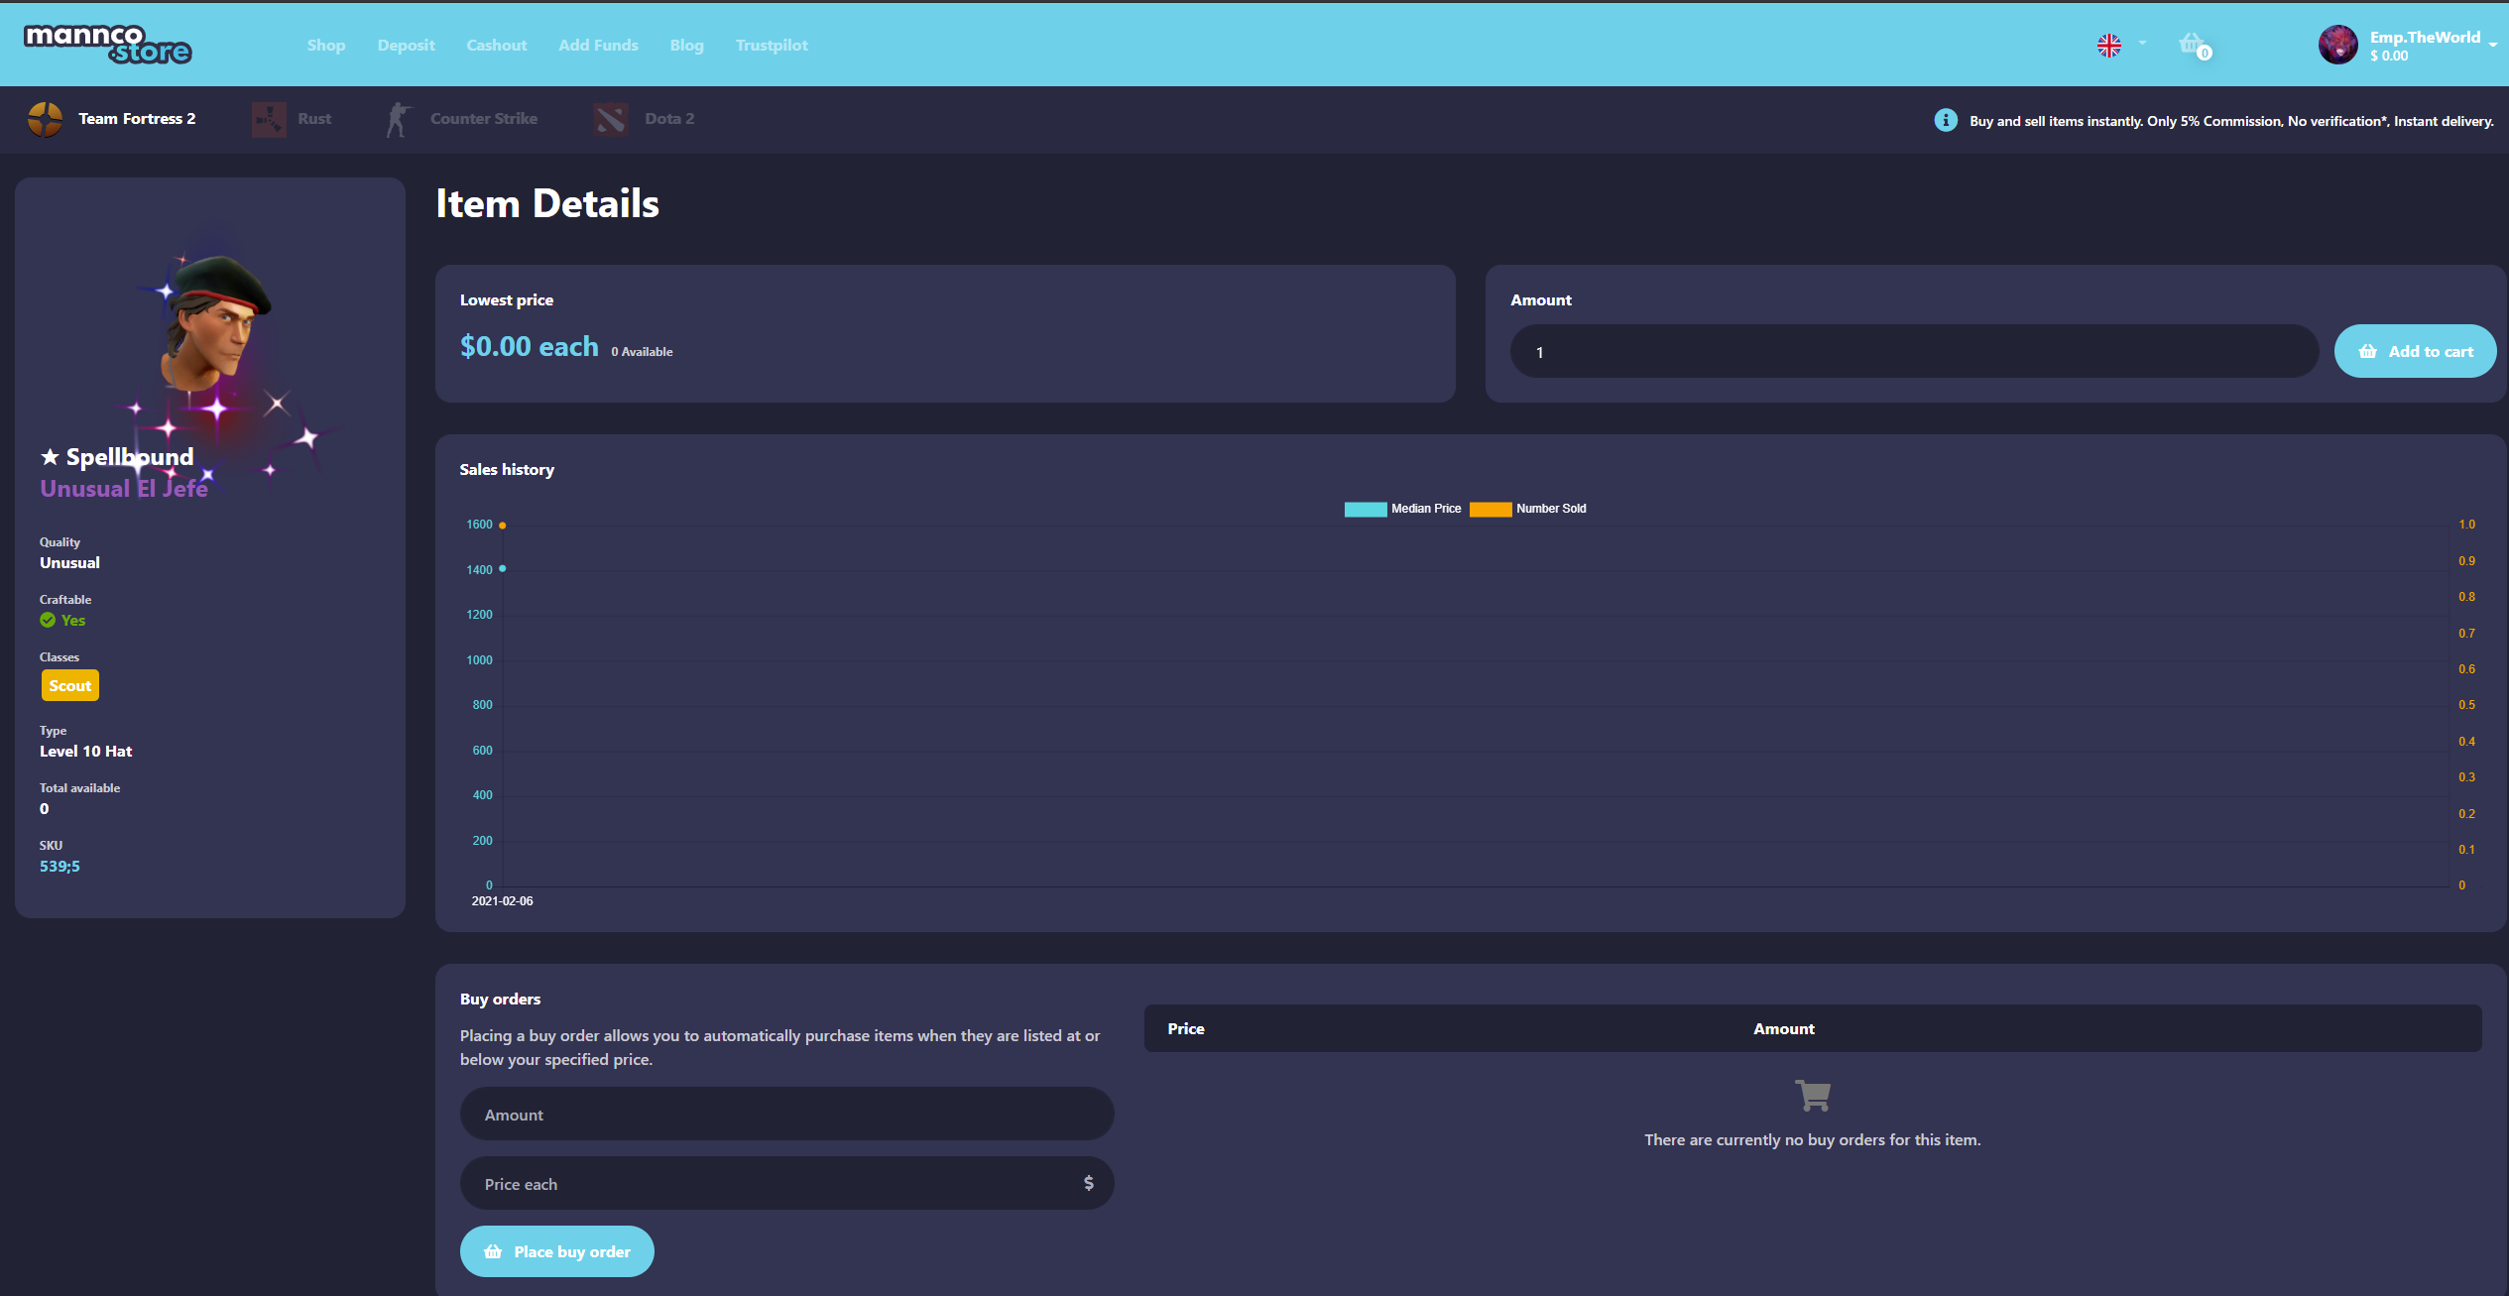
Task: Click the Place buy order button
Action: click(x=557, y=1251)
